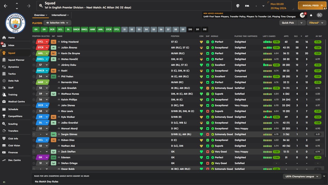Screen dimensions: 328x185
Task: Click the Social Feed button
Action: (312, 5)
